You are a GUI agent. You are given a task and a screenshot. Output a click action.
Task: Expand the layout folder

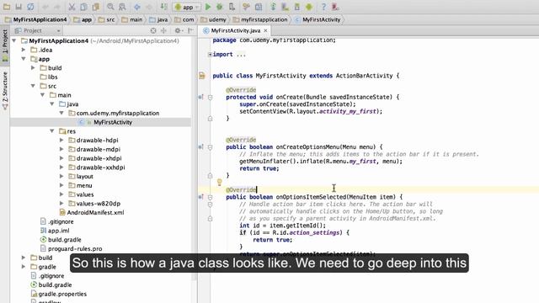click(61, 176)
